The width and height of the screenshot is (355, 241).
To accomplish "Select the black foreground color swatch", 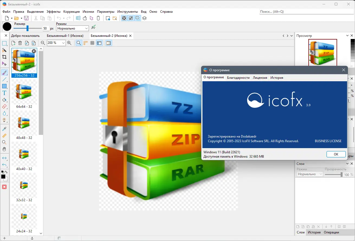I will 3,177.
